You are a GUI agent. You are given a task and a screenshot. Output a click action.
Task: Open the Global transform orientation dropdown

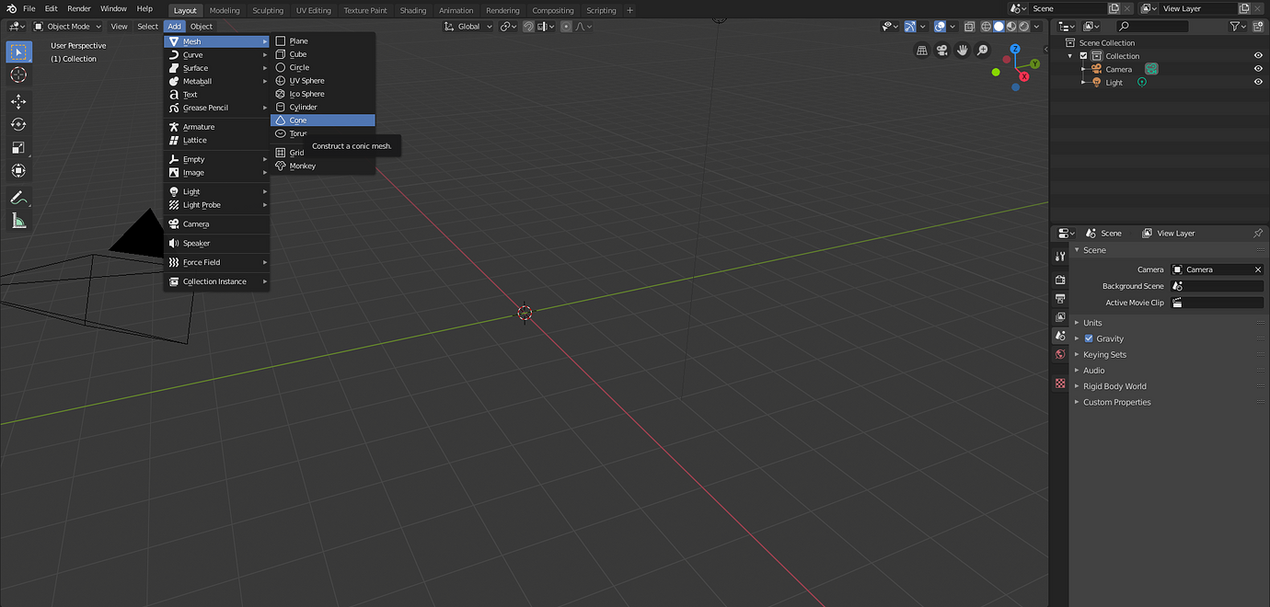click(x=468, y=27)
